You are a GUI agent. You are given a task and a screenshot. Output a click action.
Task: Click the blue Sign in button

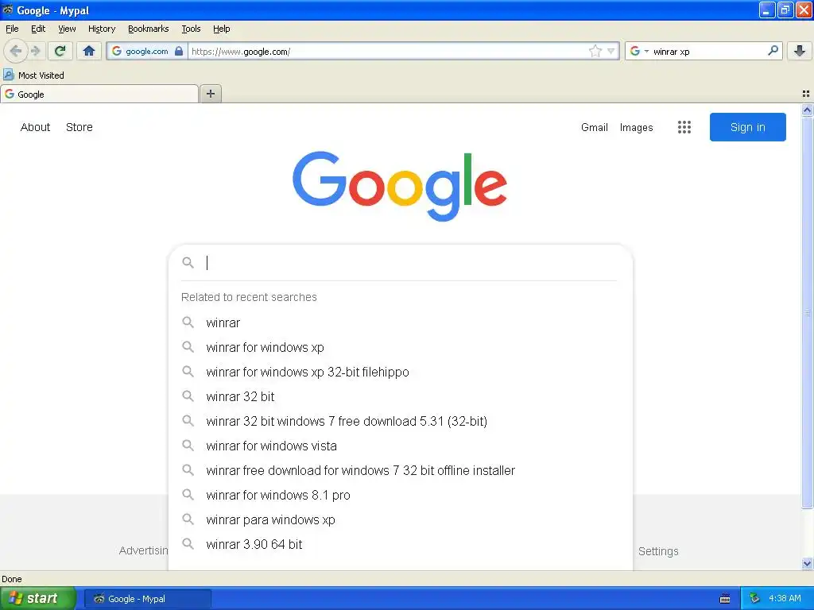click(x=747, y=127)
